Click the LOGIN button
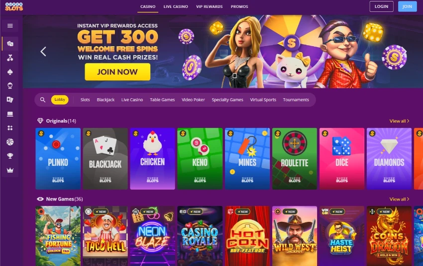The image size is (423, 266). pyautogui.click(x=381, y=6)
